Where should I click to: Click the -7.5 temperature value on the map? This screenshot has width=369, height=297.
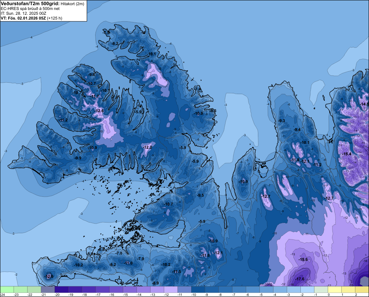click(x=106, y=32)
